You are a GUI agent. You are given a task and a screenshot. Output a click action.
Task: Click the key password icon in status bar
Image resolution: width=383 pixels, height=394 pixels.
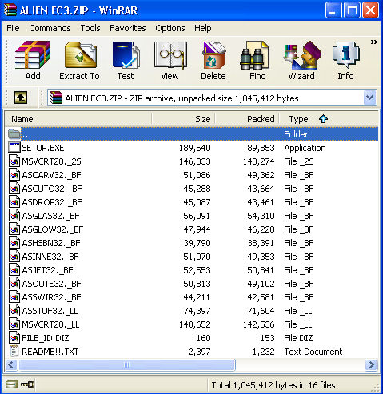tap(27, 384)
